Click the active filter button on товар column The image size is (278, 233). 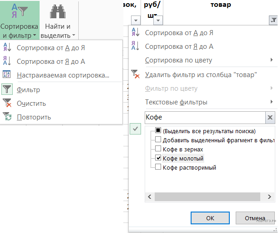click(x=273, y=21)
